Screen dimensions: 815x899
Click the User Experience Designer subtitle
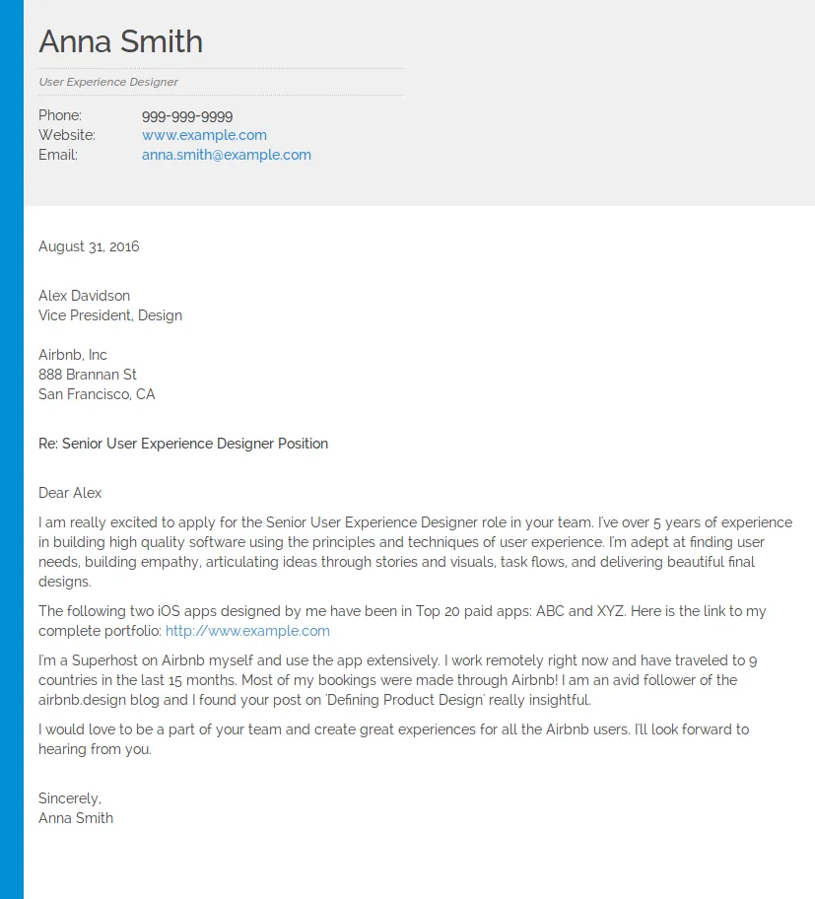point(108,82)
